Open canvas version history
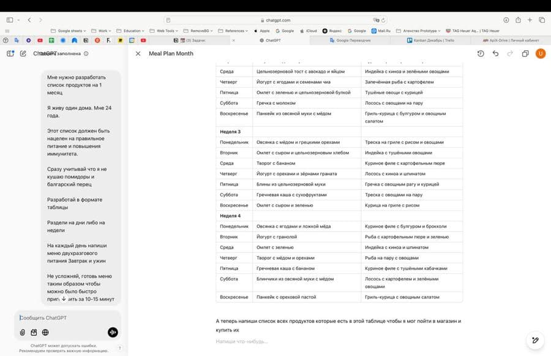Image resolution: width=551 pixels, height=356 pixels. pos(481,53)
